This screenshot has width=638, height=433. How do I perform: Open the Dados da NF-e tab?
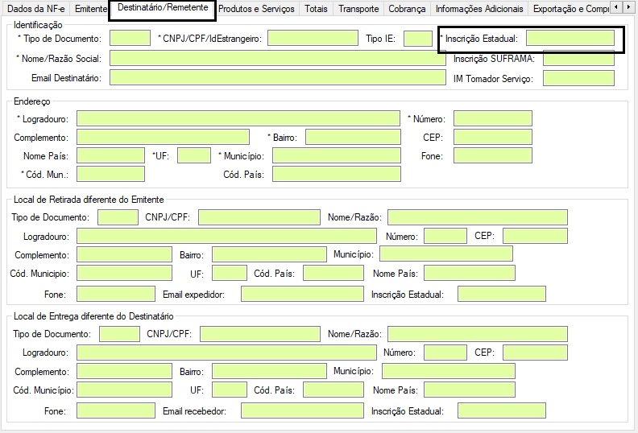tap(35, 9)
